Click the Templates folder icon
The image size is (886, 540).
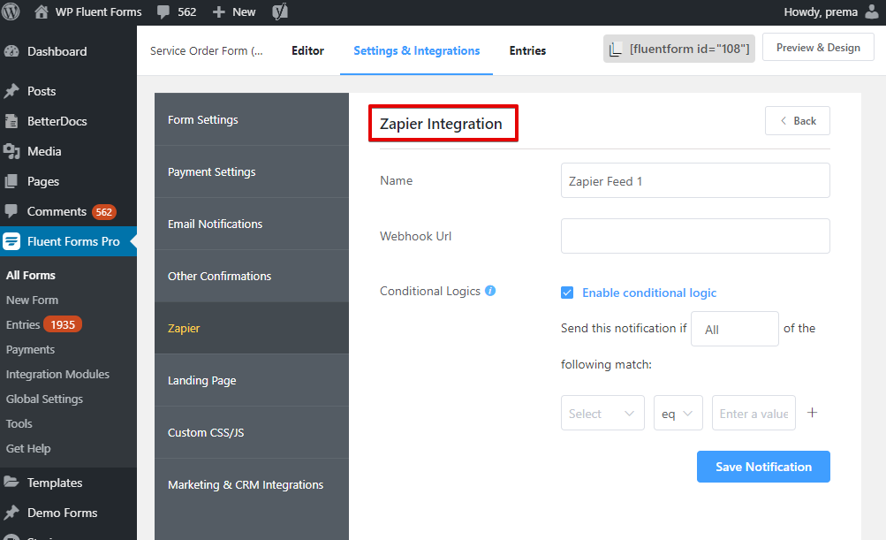click(11, 483)
